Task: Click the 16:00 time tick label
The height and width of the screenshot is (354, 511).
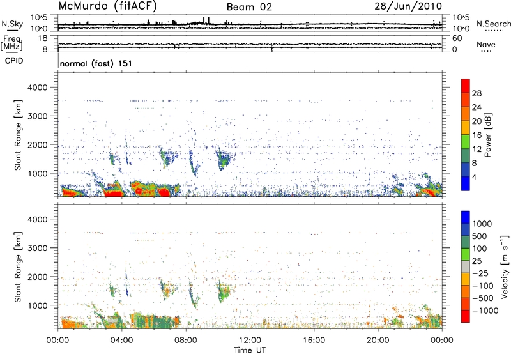Action: (314, 341)
